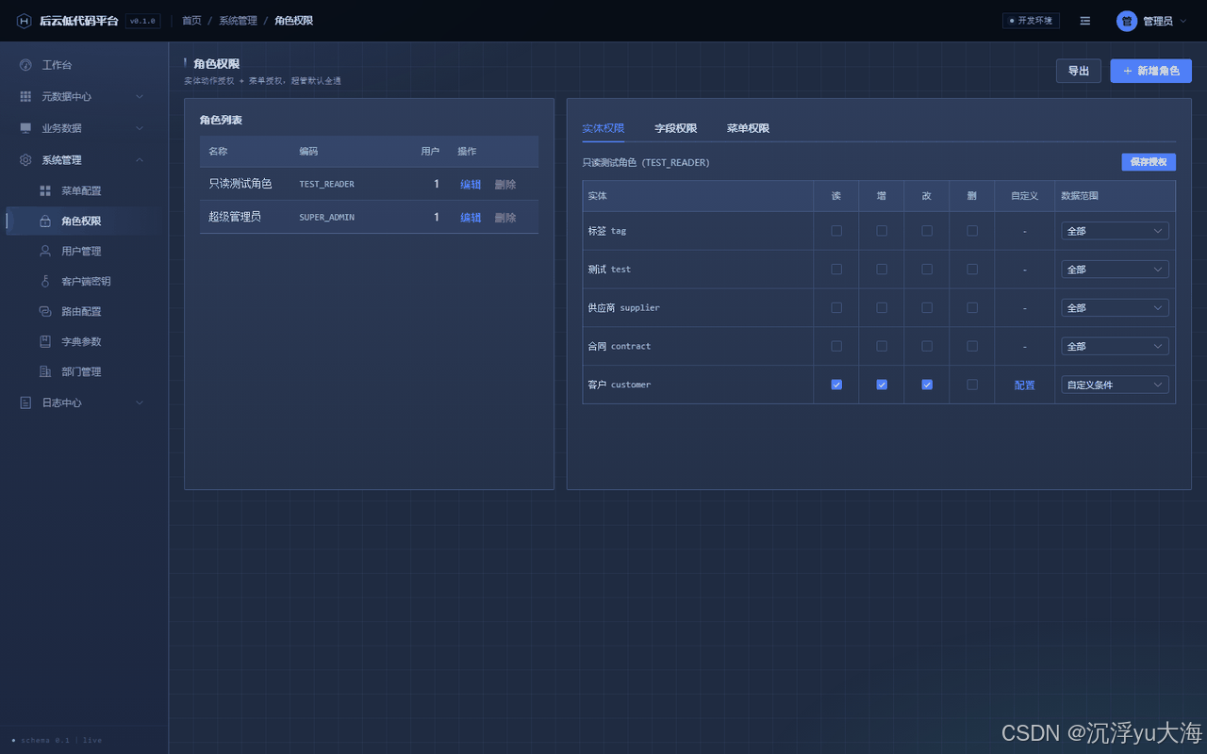This screenshot has height=754, width=1207.
Task: Click 编辑 link for 超级管理员 role
Action: (471, 218)
